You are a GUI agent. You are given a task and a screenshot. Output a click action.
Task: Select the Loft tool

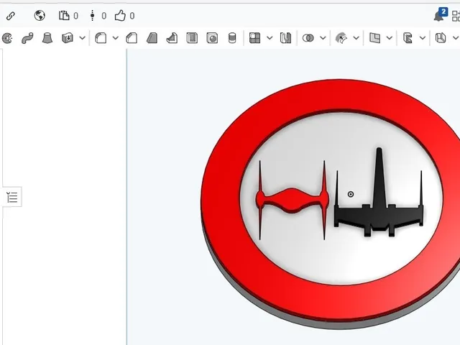(47, 38)
